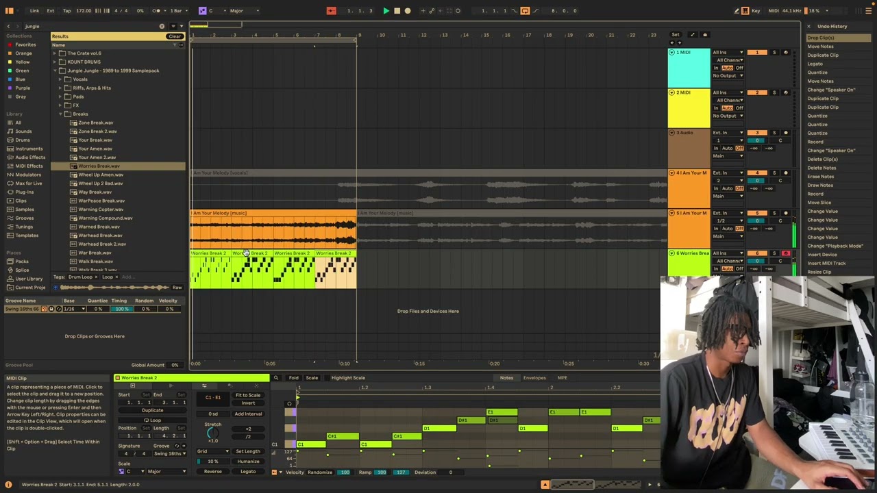Toggle track 3 Audio activator button
The height and width of the screenshot is (493, 877).
point(757,133)
